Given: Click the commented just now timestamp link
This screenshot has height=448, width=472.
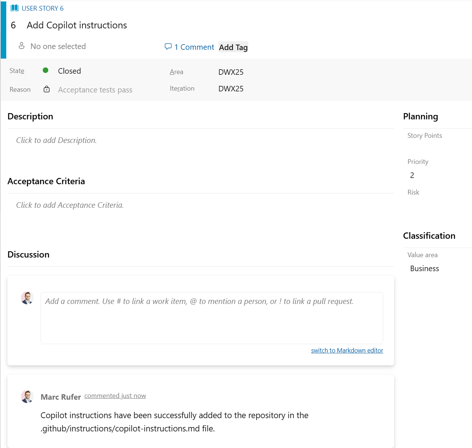Looking at the screenshot, I should point(115,395).
